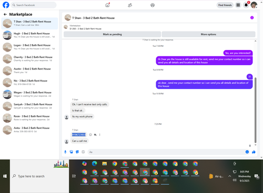Go back using the Marketplace arrow
The image size is (263, 193).
5,14
